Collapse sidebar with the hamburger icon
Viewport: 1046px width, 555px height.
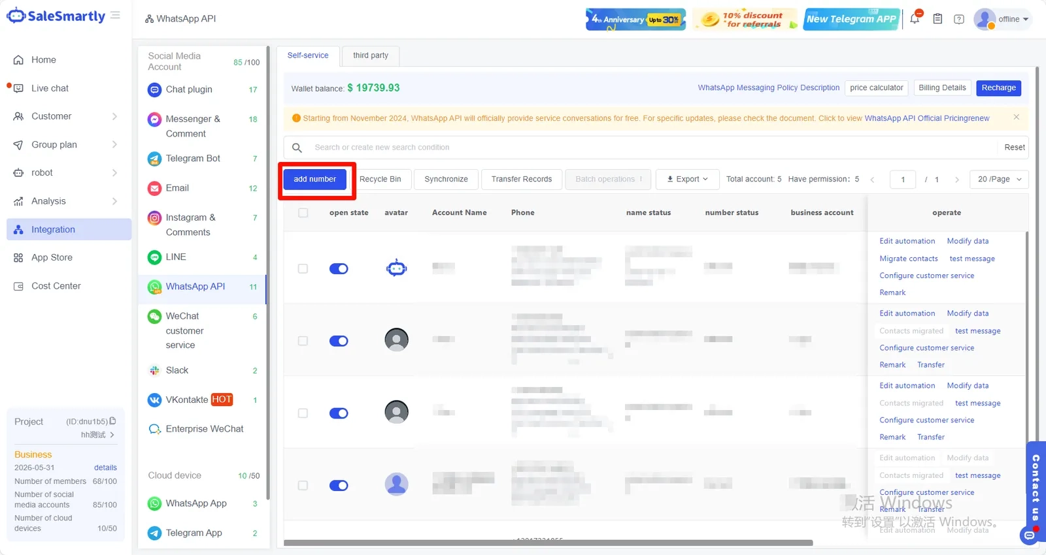pyautogui.click(x=115, y=15)
